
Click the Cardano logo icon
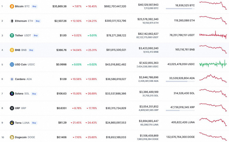(x=12, y=79)
